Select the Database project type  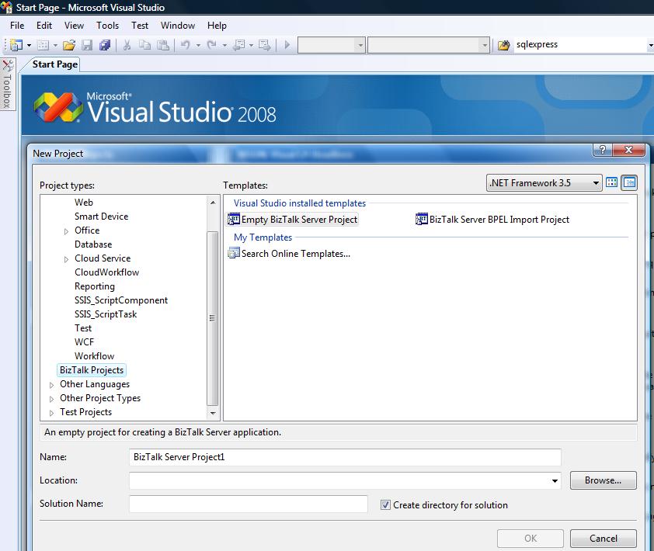93,244
